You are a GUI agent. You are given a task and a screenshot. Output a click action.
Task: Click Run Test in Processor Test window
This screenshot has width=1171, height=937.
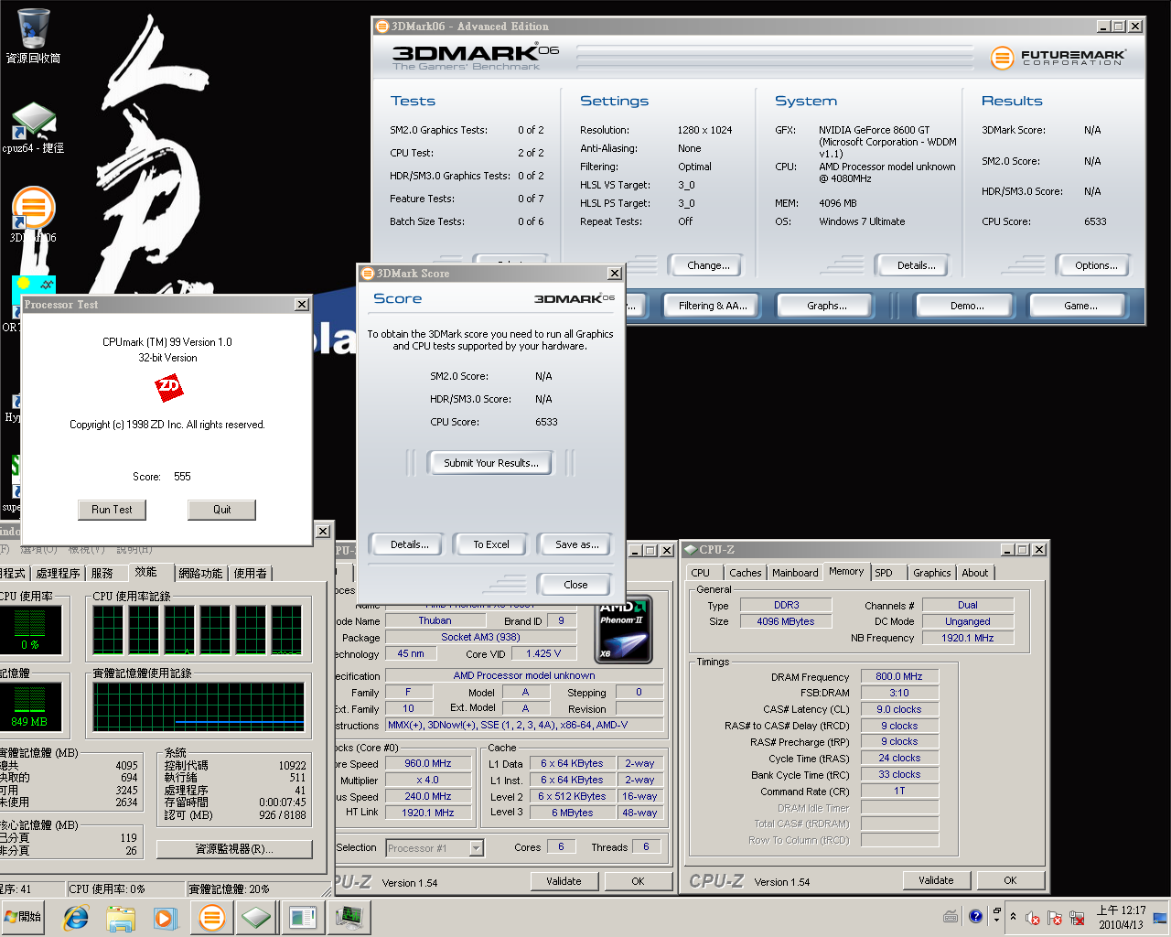[x=112, y=510]
